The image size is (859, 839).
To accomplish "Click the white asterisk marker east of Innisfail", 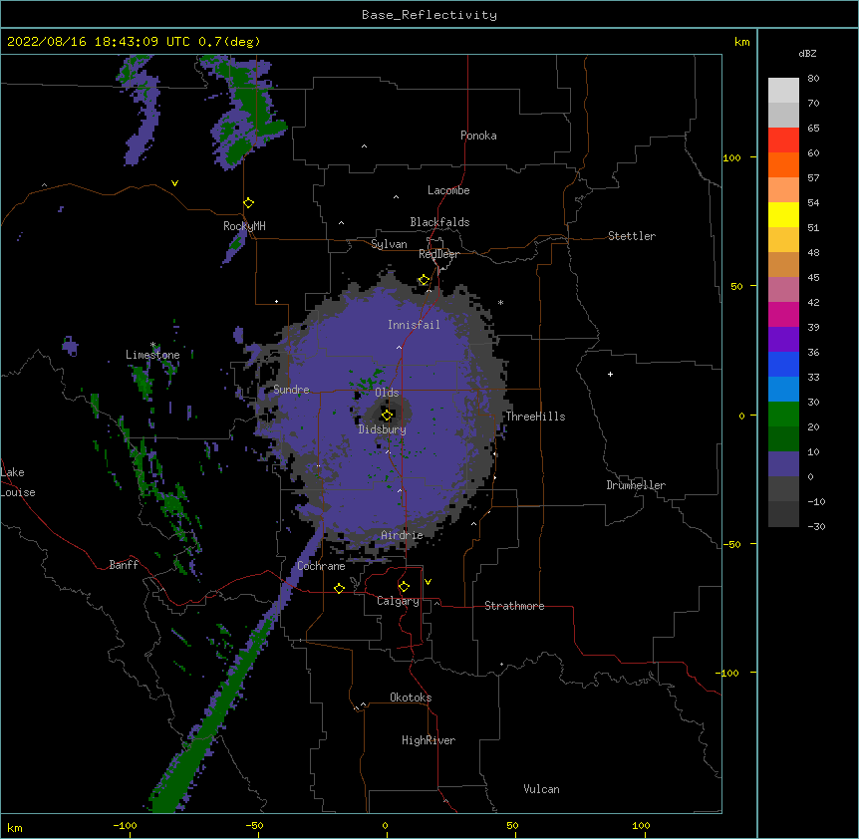I will [x=500, y=302].
